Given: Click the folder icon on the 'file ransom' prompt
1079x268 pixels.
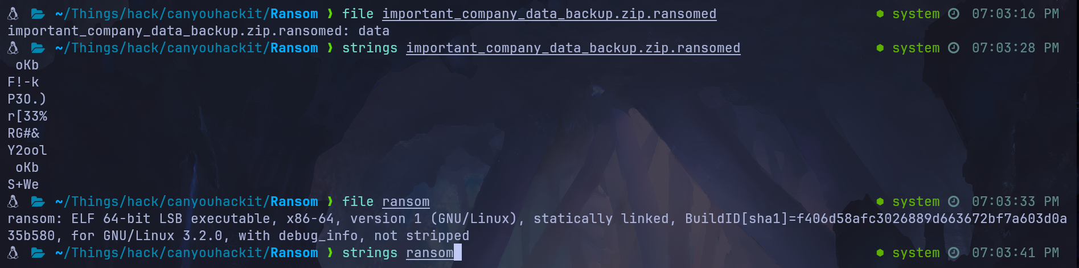Looking at the screenshot, I should (38, 201).
